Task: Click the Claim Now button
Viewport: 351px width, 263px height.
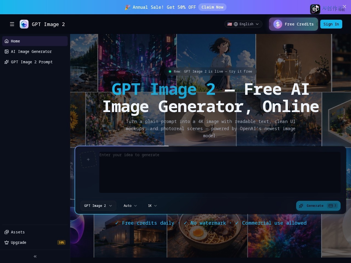Action: [x=213, y=7]
